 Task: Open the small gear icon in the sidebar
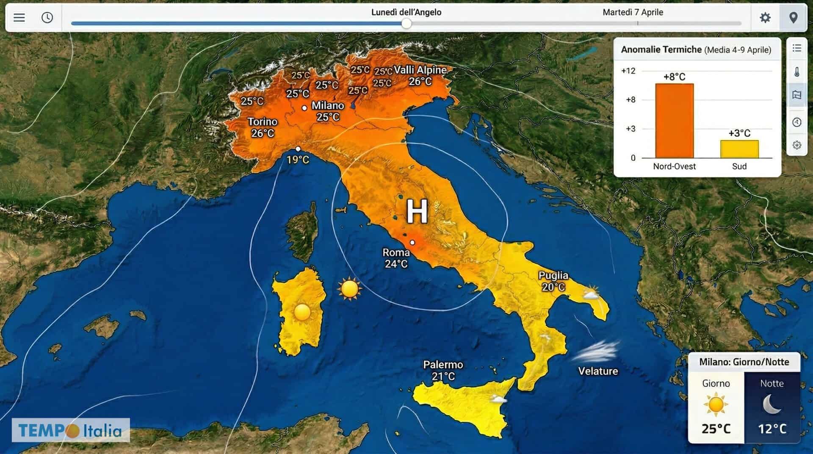796,145
